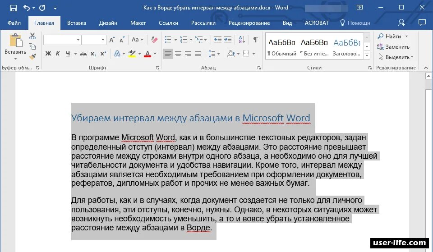The image size is (433, 252).
Task: Toggle strikethrough abc formatting
Action: pos(83,54)
